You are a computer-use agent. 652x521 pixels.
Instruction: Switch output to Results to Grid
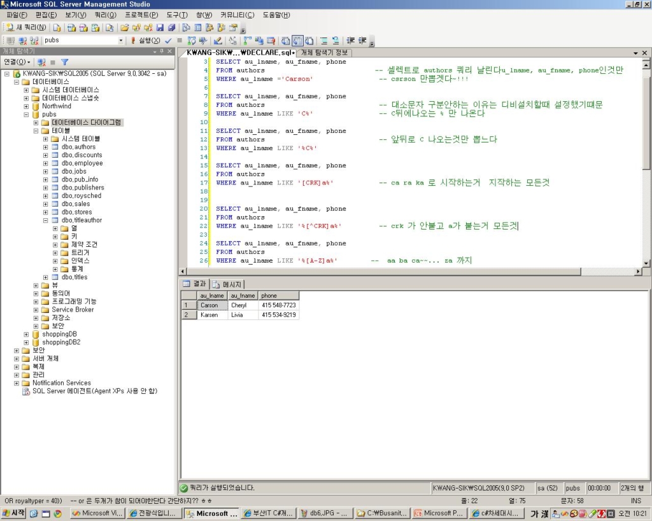click(x=297, y=40)
